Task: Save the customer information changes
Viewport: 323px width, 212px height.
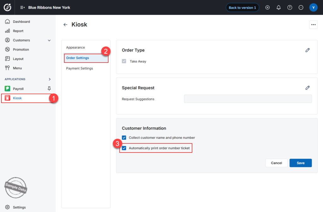Action: [x=301, y=163]
